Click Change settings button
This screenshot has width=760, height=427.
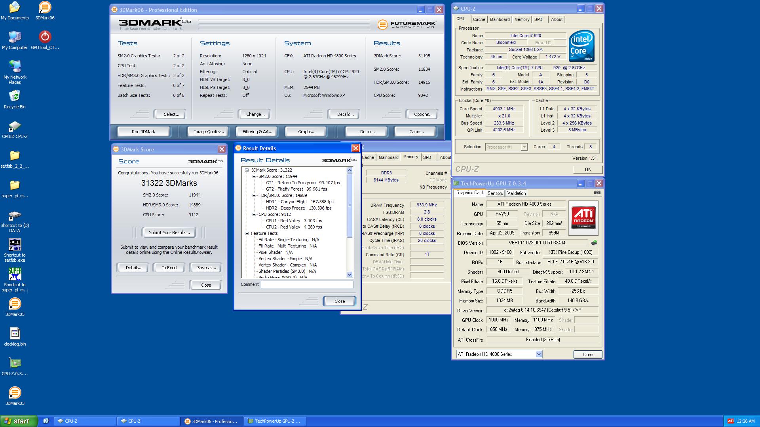coord(255,114)
